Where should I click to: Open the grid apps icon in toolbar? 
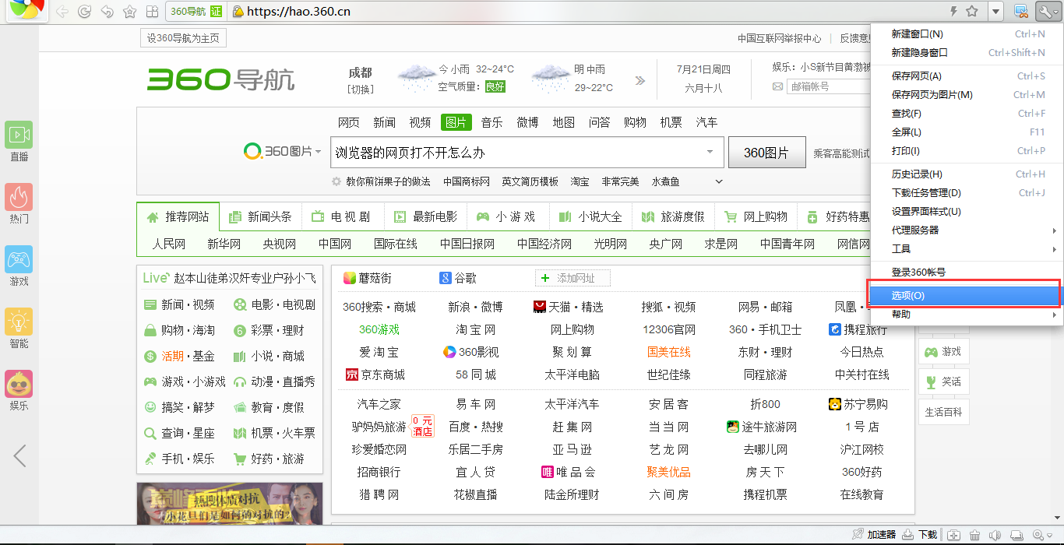click(x=153, y=12)
